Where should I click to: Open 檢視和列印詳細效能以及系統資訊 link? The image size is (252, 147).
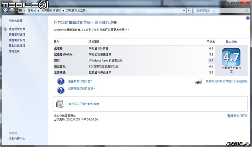pyautogui.click(x=227, y=82)
